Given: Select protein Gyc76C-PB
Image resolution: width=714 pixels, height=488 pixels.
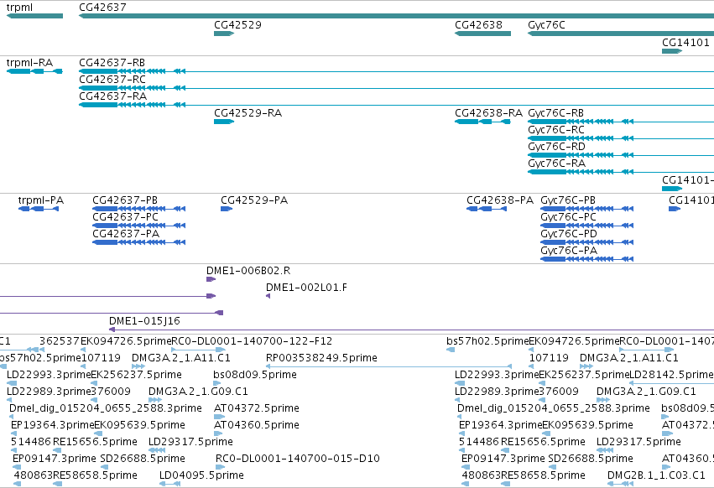Looking at the screenshot, I should [x=568, y=200].
